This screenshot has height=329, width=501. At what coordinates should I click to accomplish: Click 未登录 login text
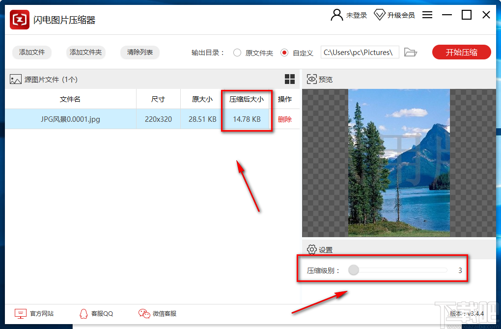pos(357,15)
